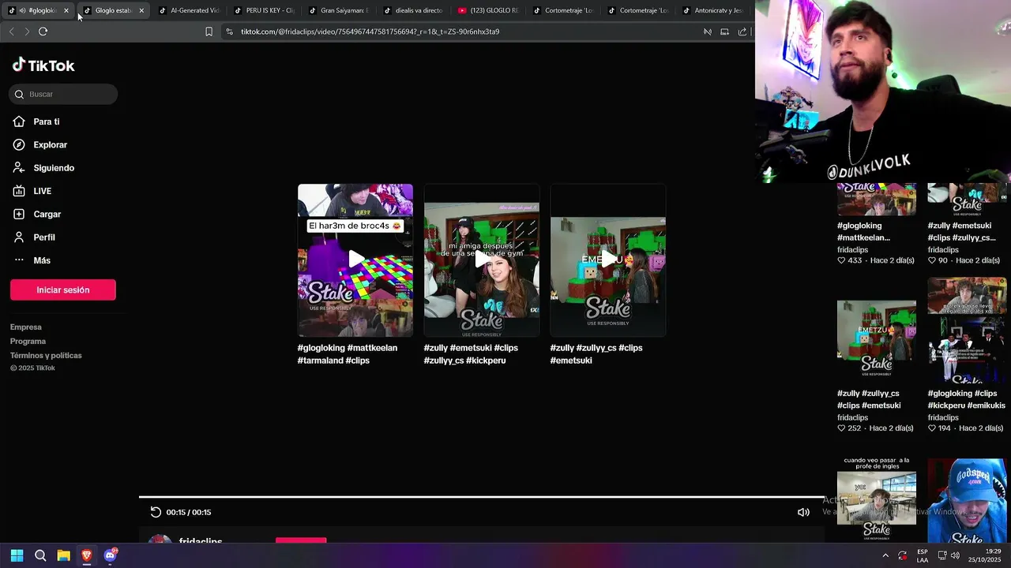Viewport: 1011px width, 568px height.
Task: Go to the Siguiendo feed
Action: coord(54,168)
